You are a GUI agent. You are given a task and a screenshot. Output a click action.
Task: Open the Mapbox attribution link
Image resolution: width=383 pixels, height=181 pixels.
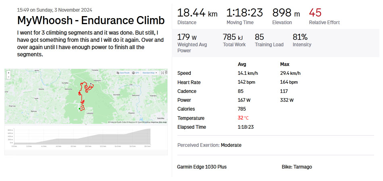130,122
